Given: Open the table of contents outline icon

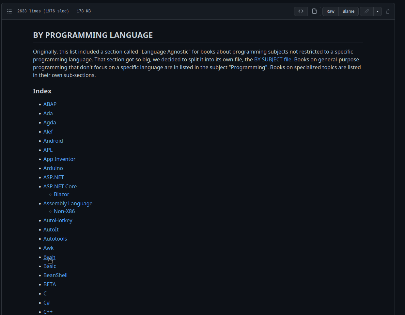Looking at the screenshot, I should [x=9, y=11].
